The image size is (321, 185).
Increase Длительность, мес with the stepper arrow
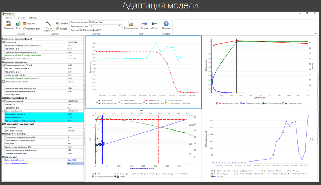pyautogui.click(x=120, y=25)
